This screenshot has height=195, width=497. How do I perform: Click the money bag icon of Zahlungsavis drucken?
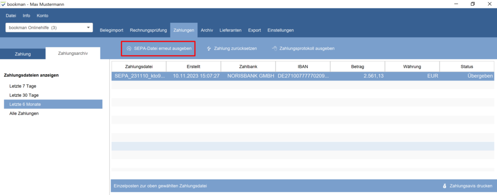pyautogui.click(x=445, y=186)
